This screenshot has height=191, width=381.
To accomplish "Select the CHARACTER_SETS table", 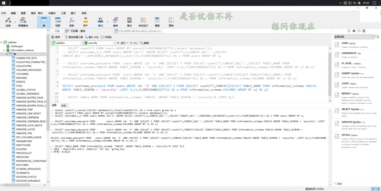I will [x=26, y=58].
